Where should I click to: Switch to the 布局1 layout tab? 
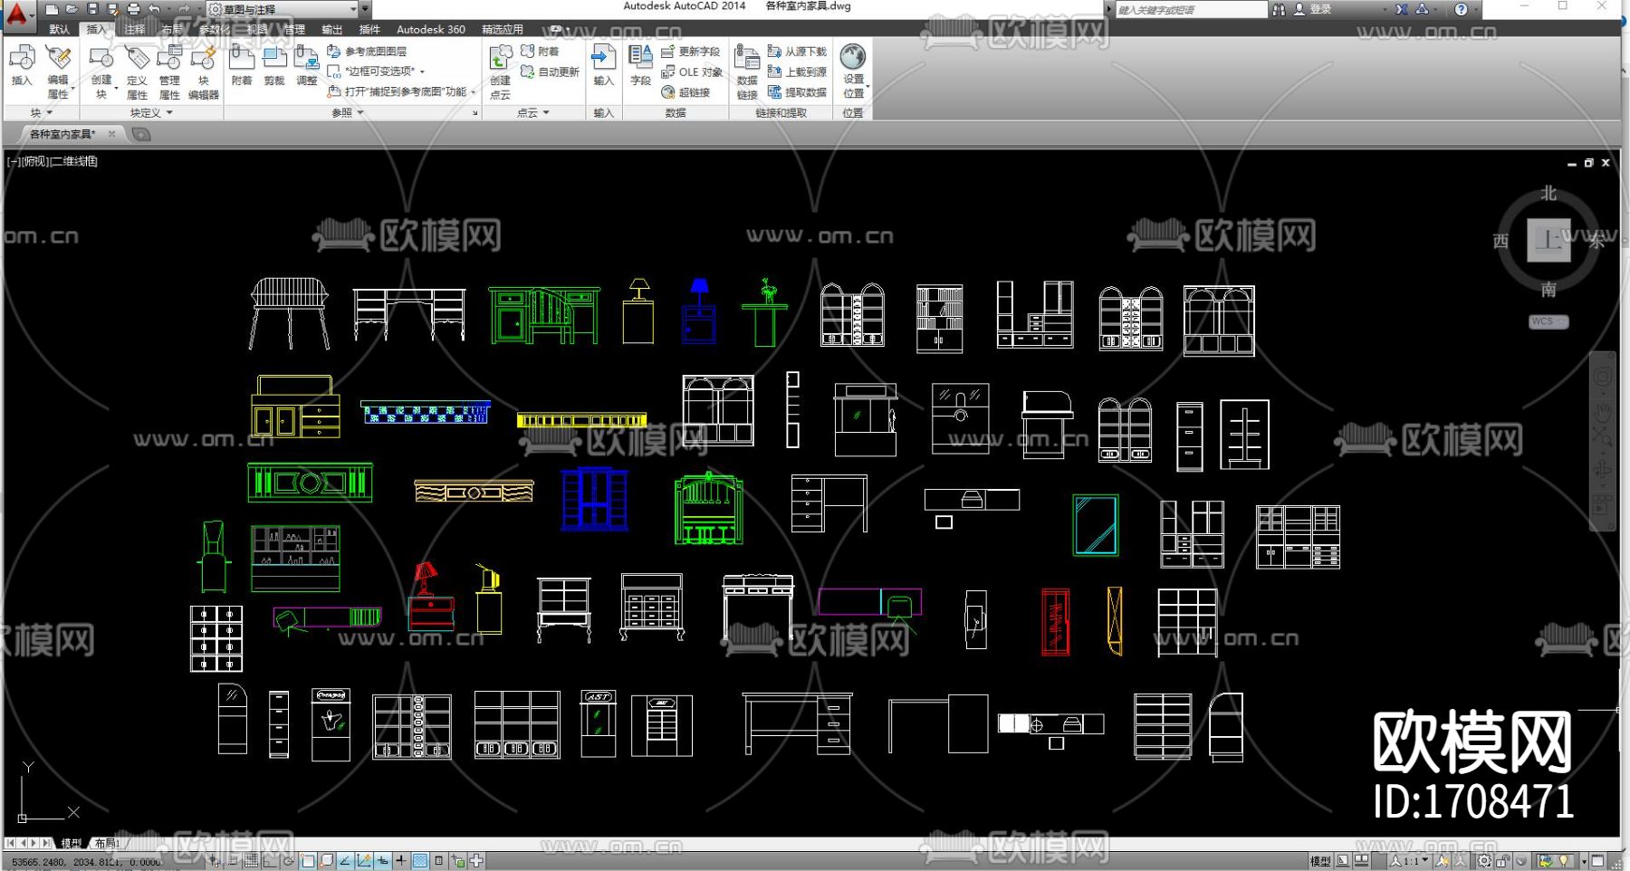[107, 843]
